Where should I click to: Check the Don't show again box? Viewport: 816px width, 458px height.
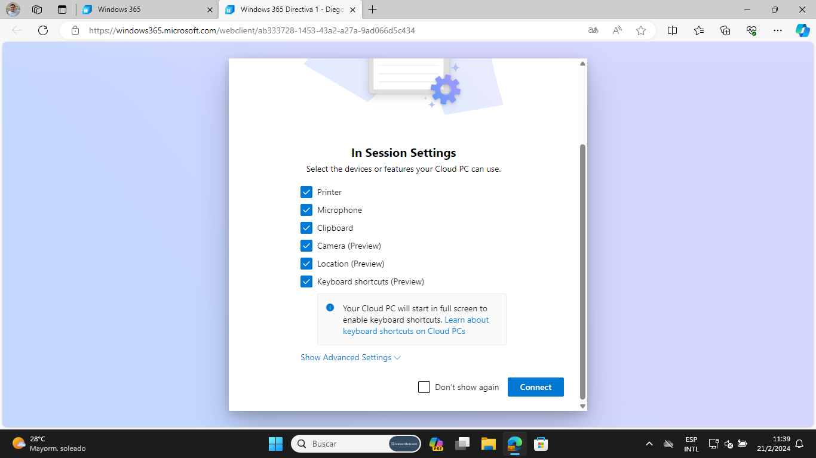pos(424,387)
